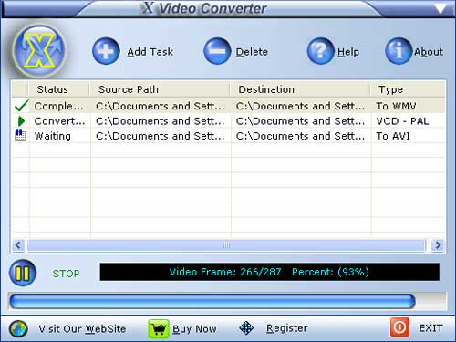Select the Waiting To AVI task row
Image resolution: width=456 pixels, height=342 pixels.
point(229,136)
